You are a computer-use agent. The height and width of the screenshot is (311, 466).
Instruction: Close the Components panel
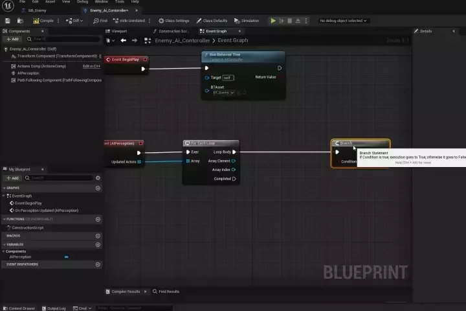pos(42,31)
